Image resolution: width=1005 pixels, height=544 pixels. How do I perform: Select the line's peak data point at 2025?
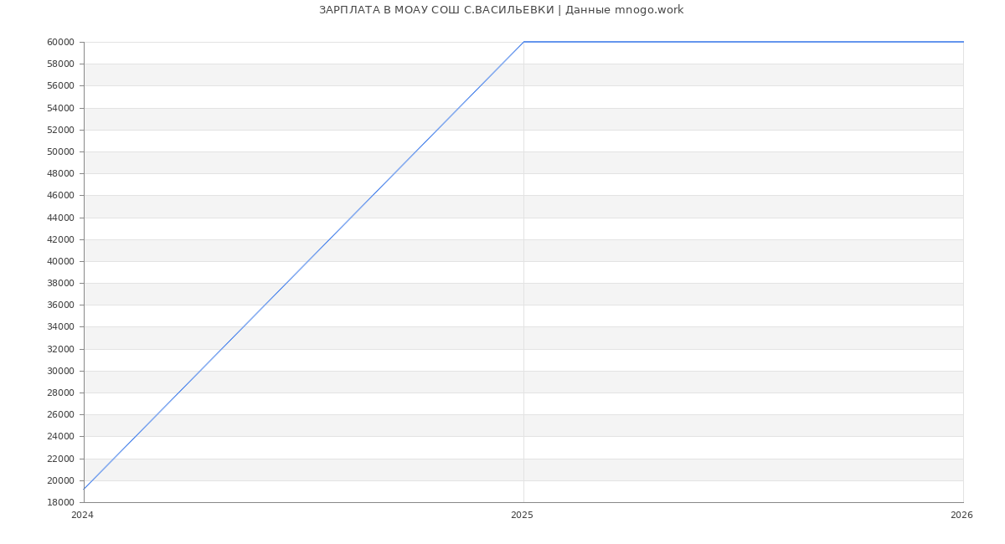click(x=523, y=42)
